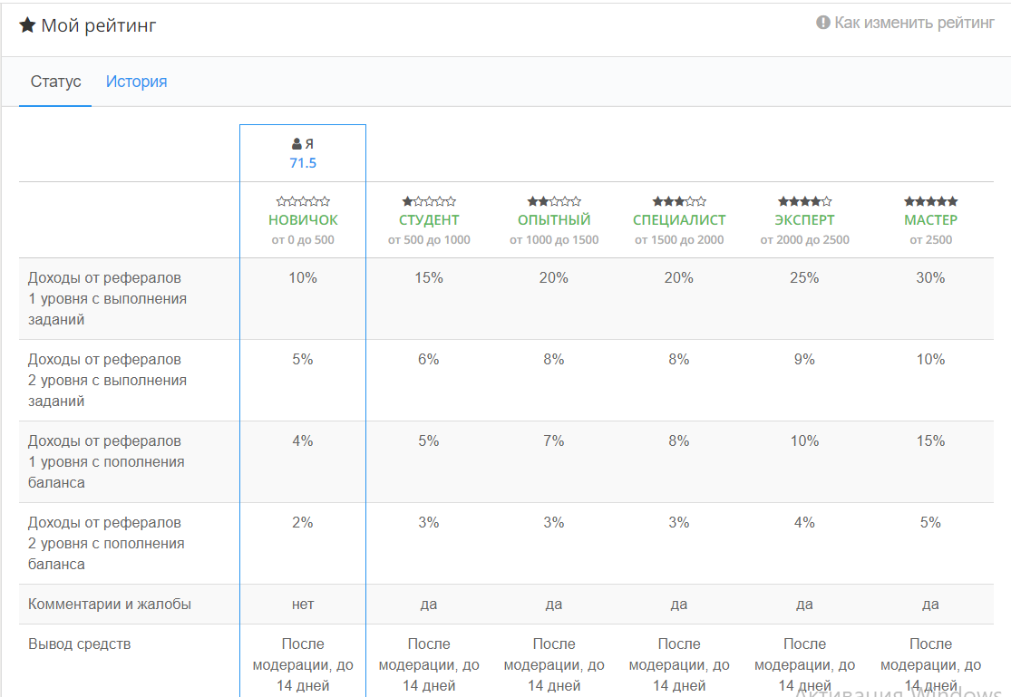Click да under СТУДЕНТ for Комментарии и жалобы
This screenshot has height=697, width=1011.
[429, 605]
